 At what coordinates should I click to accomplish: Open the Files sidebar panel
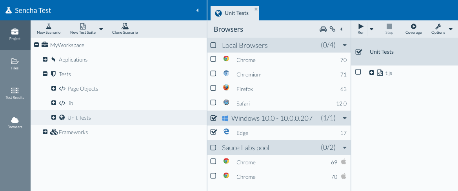coord(15,64)
